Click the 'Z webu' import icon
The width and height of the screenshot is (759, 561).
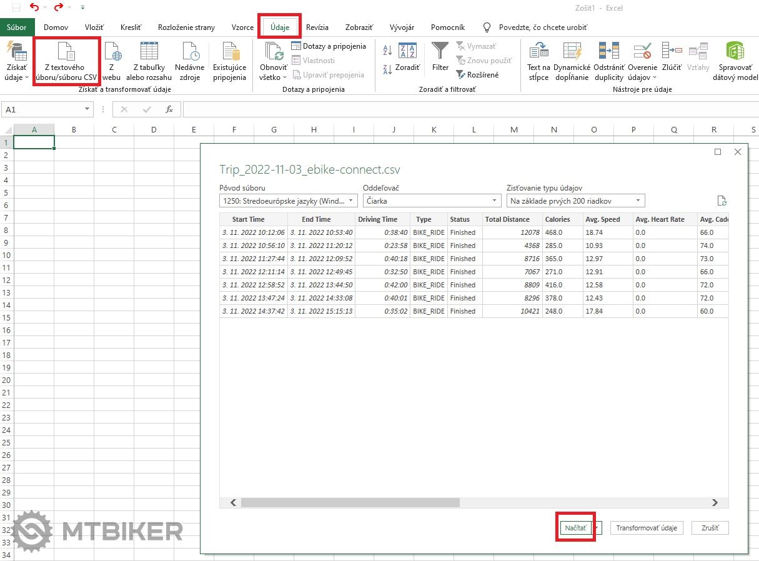coord(111,52)
